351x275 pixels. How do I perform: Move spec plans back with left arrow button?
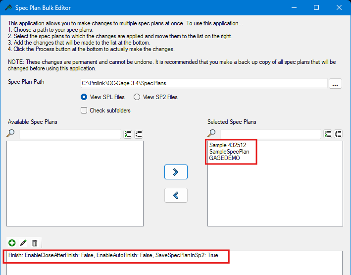176,195
